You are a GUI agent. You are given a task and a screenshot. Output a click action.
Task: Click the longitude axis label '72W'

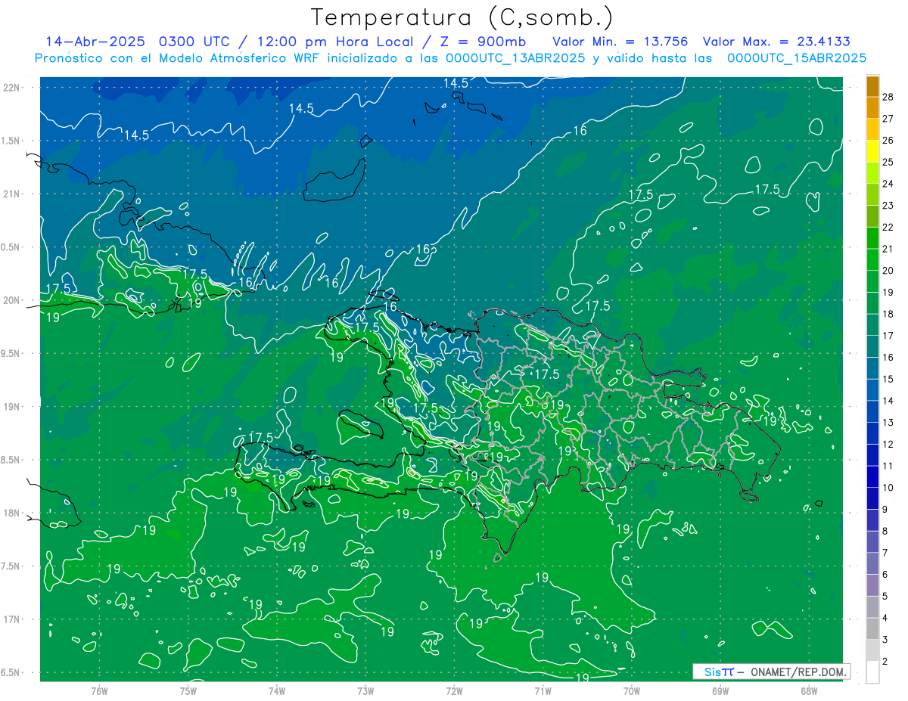(x=454, y=690)
